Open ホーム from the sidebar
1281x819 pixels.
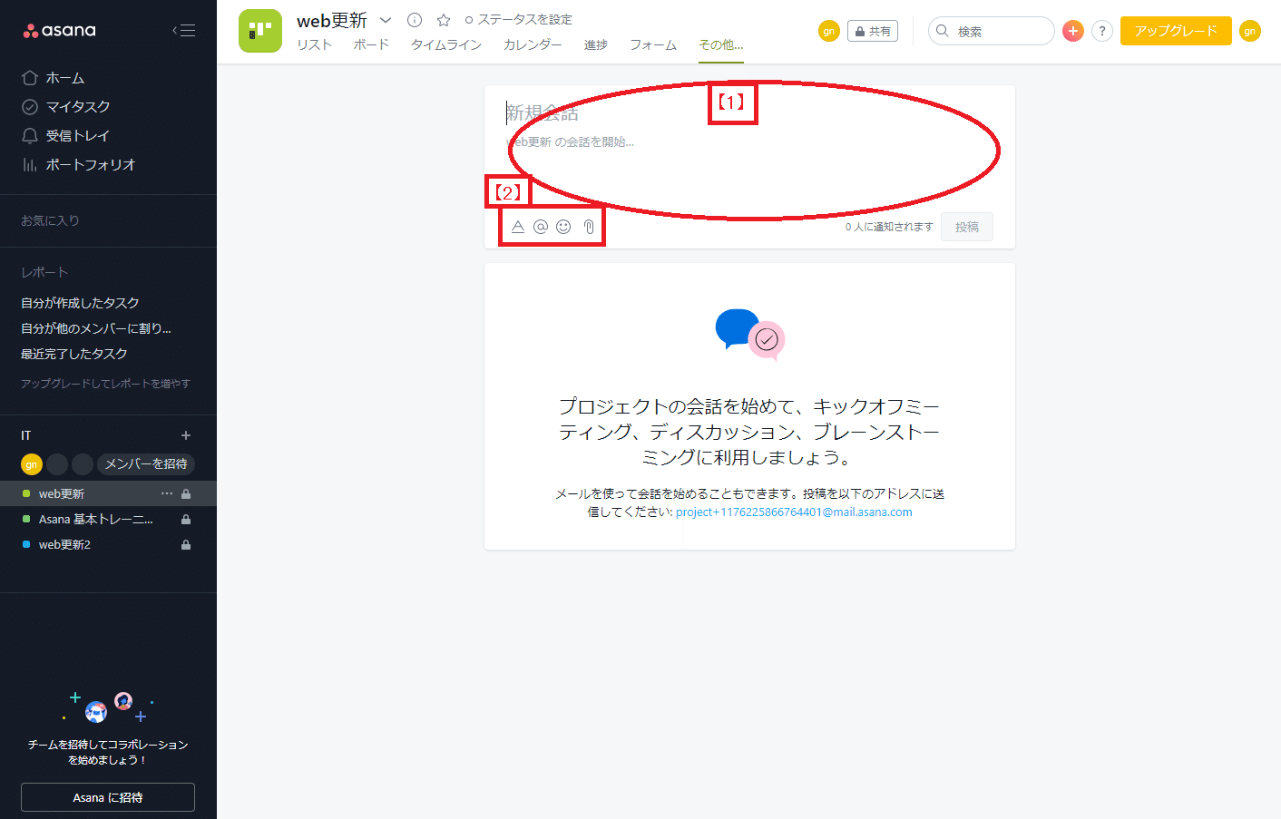[54, 78]
